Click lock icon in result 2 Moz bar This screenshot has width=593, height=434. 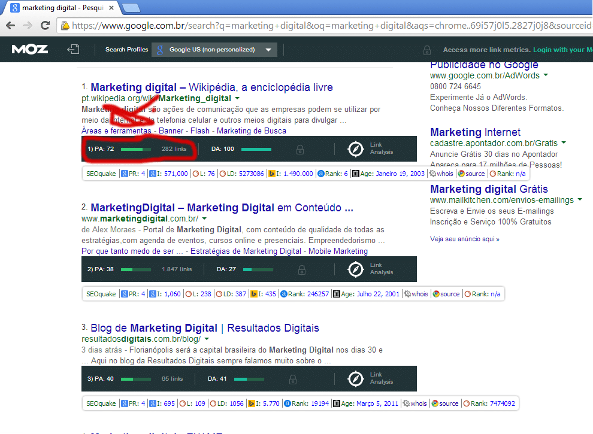pyautogui.click(x=301, y=270)
